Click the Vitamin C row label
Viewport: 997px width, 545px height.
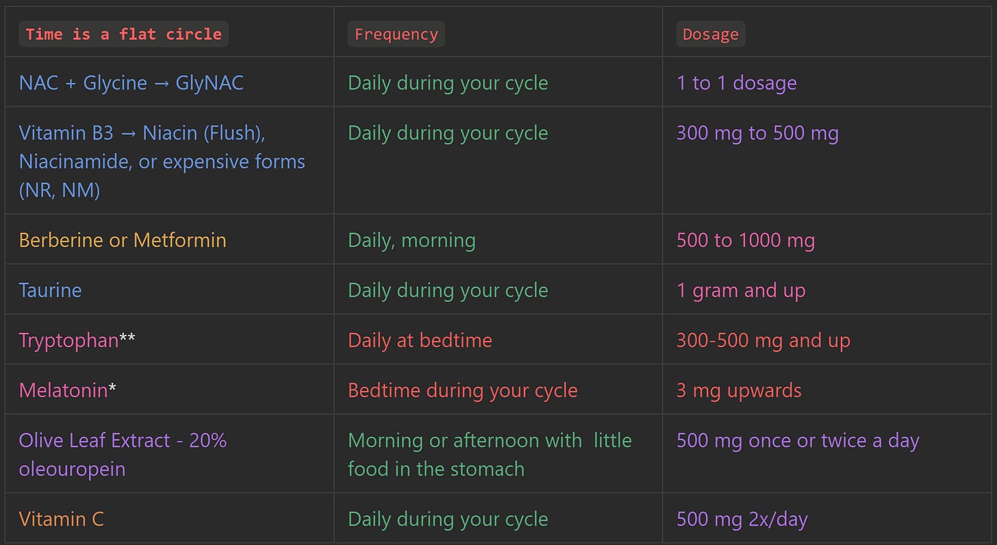coord(62,519)
